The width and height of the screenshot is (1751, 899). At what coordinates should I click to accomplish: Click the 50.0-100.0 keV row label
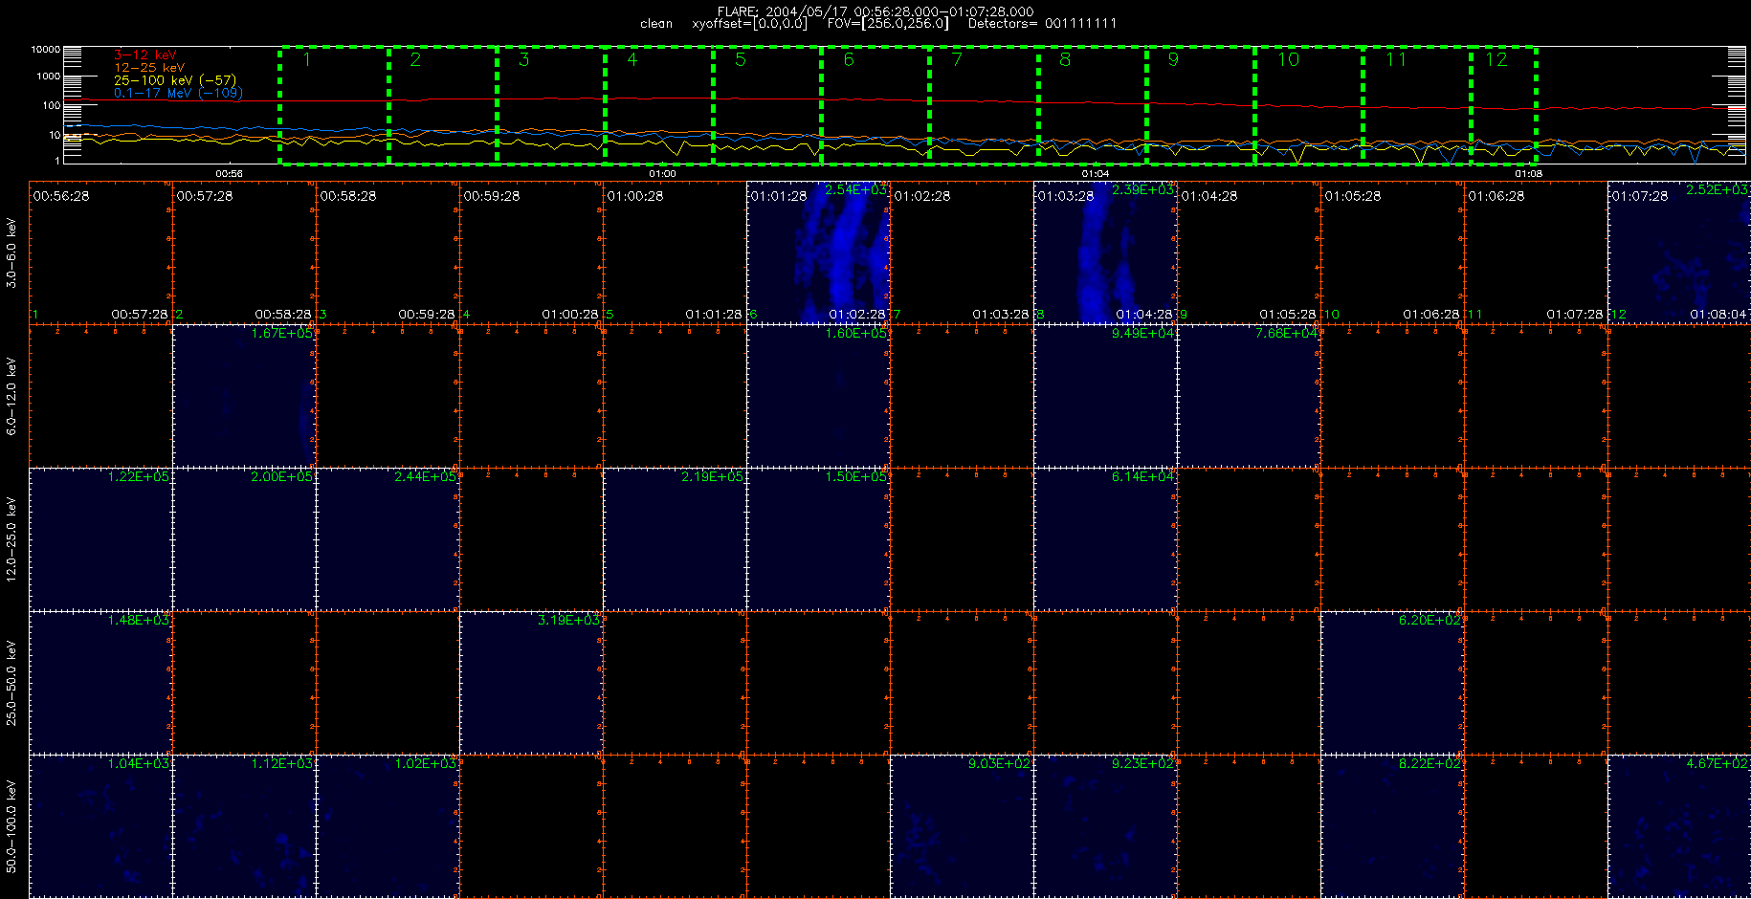tap(11, 826)
